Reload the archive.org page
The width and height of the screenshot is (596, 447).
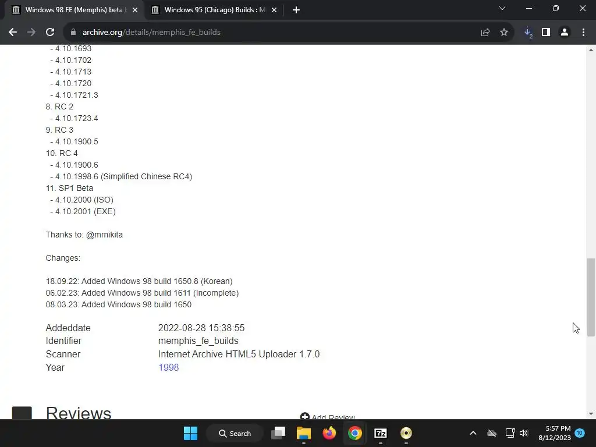click(50, 33)
